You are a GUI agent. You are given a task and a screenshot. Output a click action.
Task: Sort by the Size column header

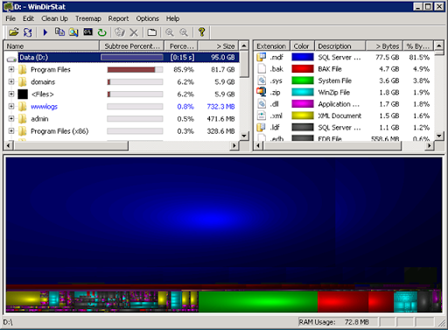218,46
